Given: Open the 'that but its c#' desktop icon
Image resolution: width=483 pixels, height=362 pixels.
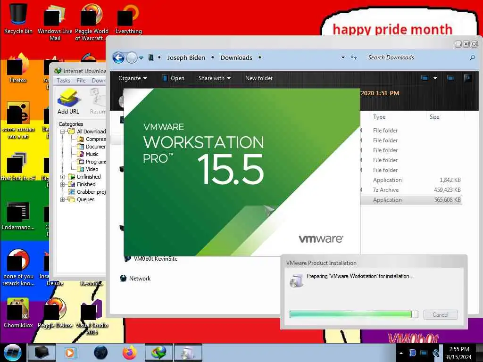Looking at the screenshot, I should [18, 166].
